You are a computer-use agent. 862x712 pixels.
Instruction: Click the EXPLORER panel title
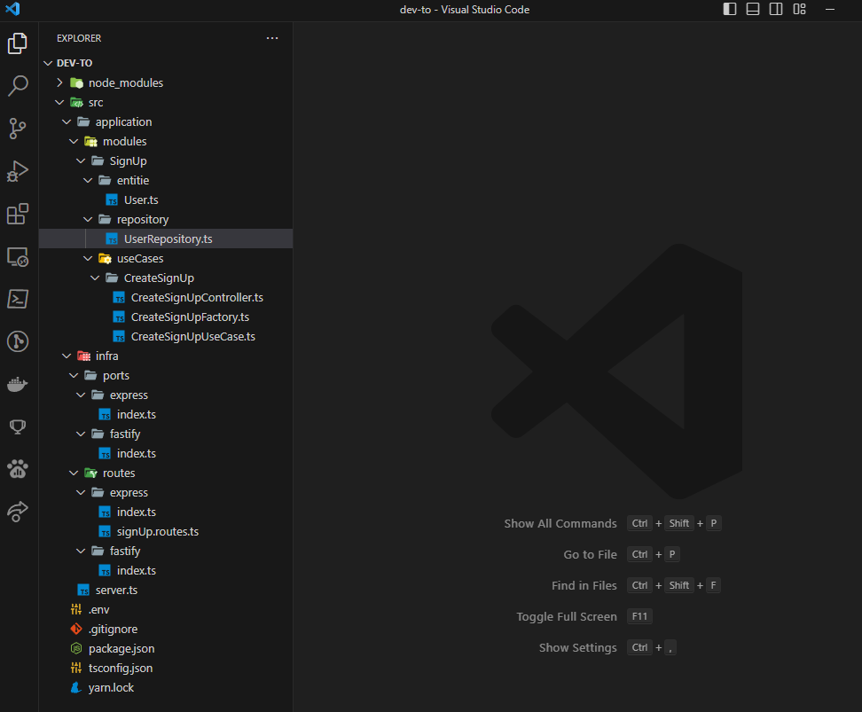[79, 38]
